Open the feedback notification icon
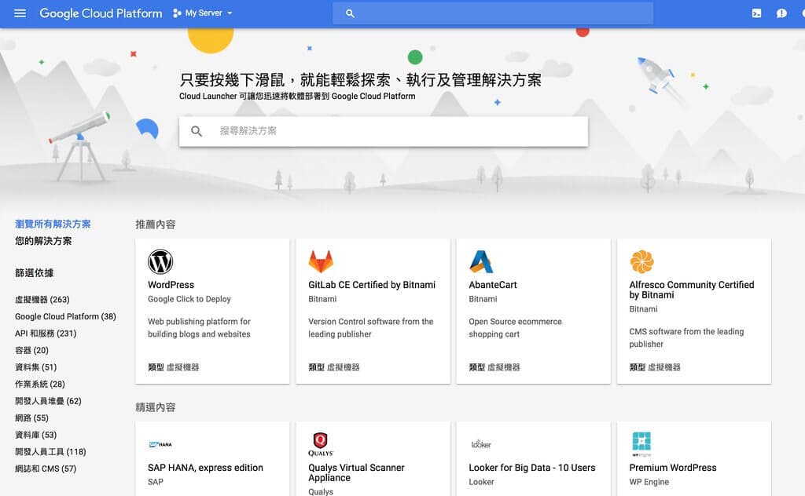This screenshot has height=496, width=805. 782,13
